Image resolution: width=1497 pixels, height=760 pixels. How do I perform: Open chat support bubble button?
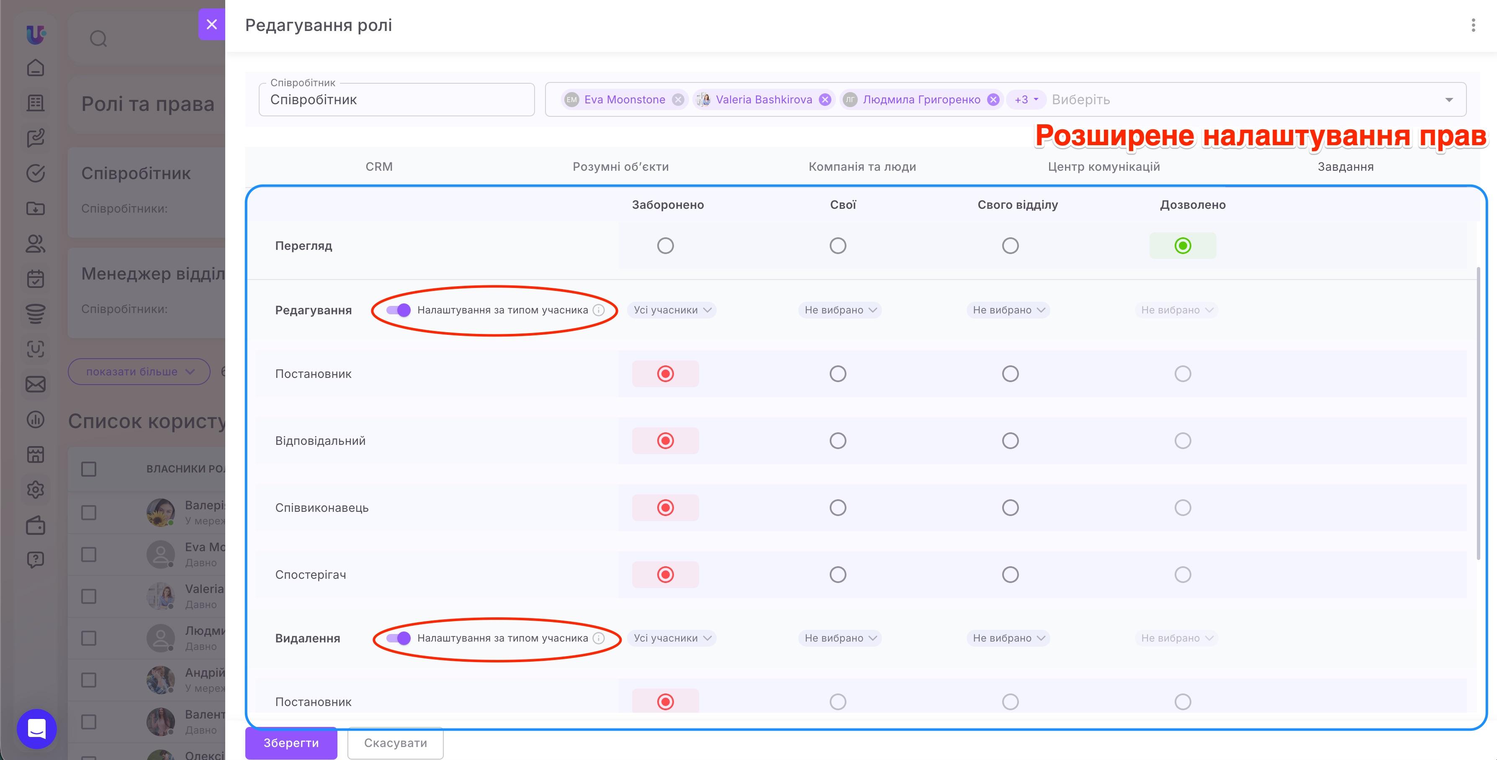coord(36,729)
